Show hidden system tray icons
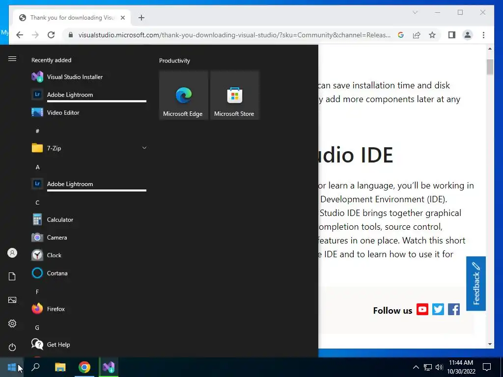Screen dimensions: 503x377 tap(416, 367)
